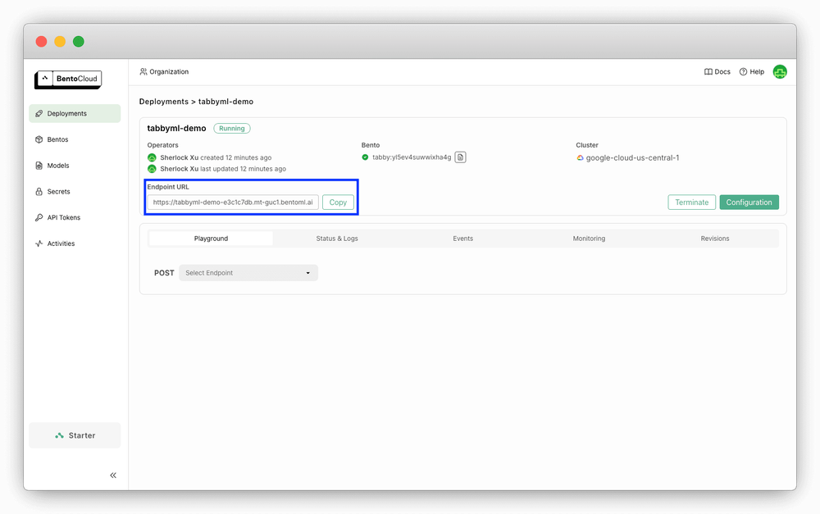Copy the Endpoint URL
The width and height of the screenshot is (820, 514).
point(338,202)
